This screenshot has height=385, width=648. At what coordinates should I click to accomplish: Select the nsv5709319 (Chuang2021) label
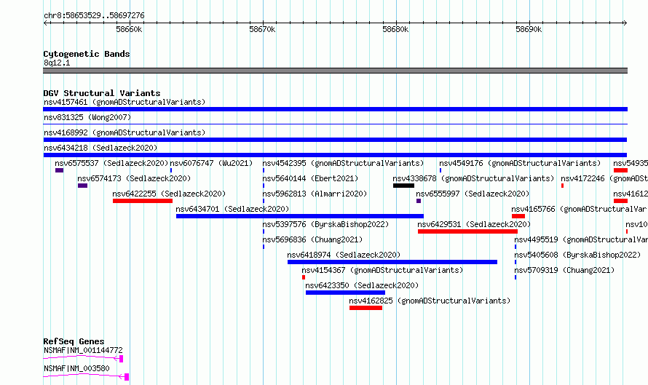tap(564, 270)
